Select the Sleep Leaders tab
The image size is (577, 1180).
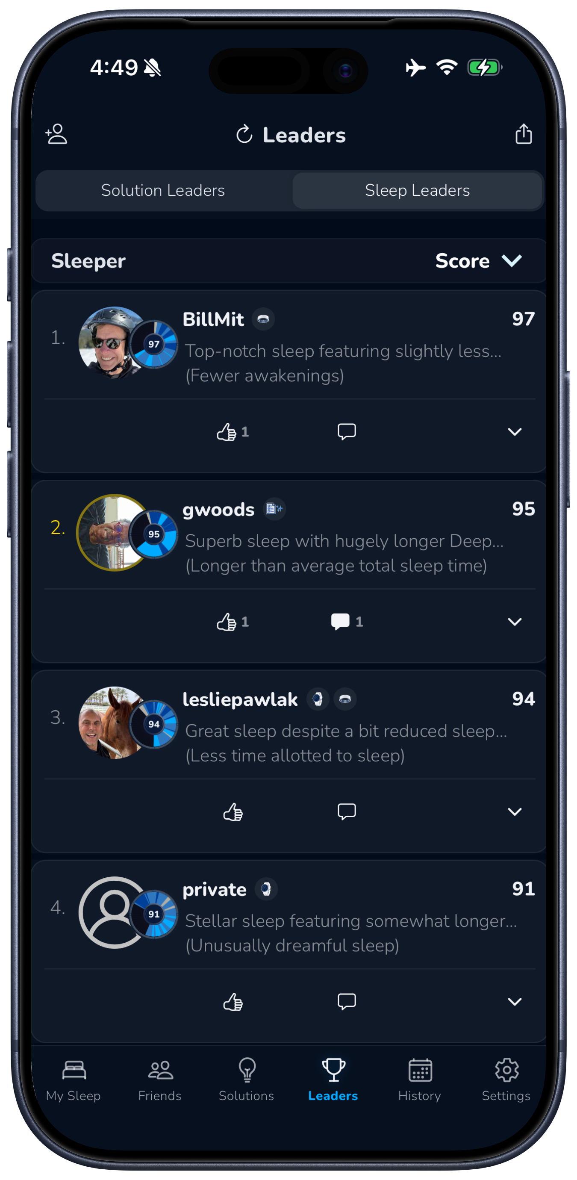click(417, 190)
